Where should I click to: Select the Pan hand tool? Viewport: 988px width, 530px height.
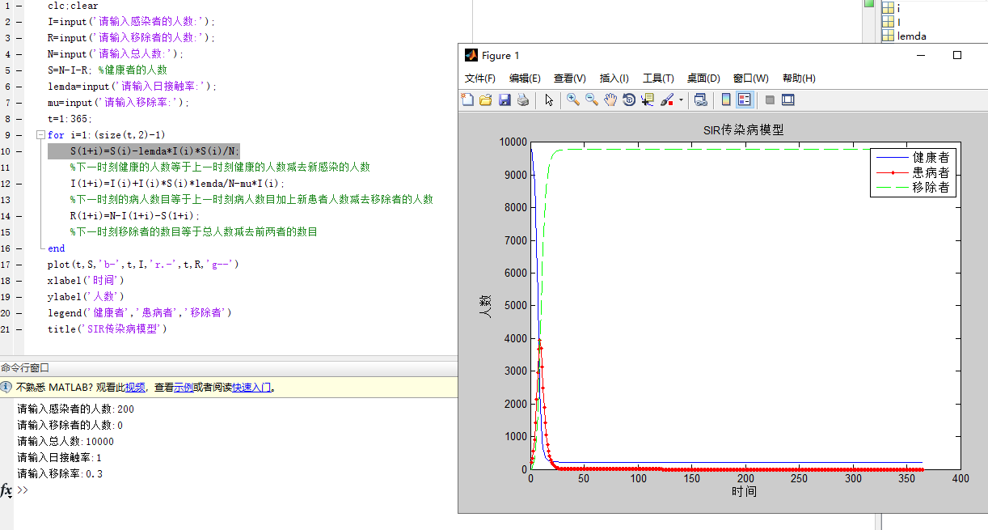coord(612,100)
